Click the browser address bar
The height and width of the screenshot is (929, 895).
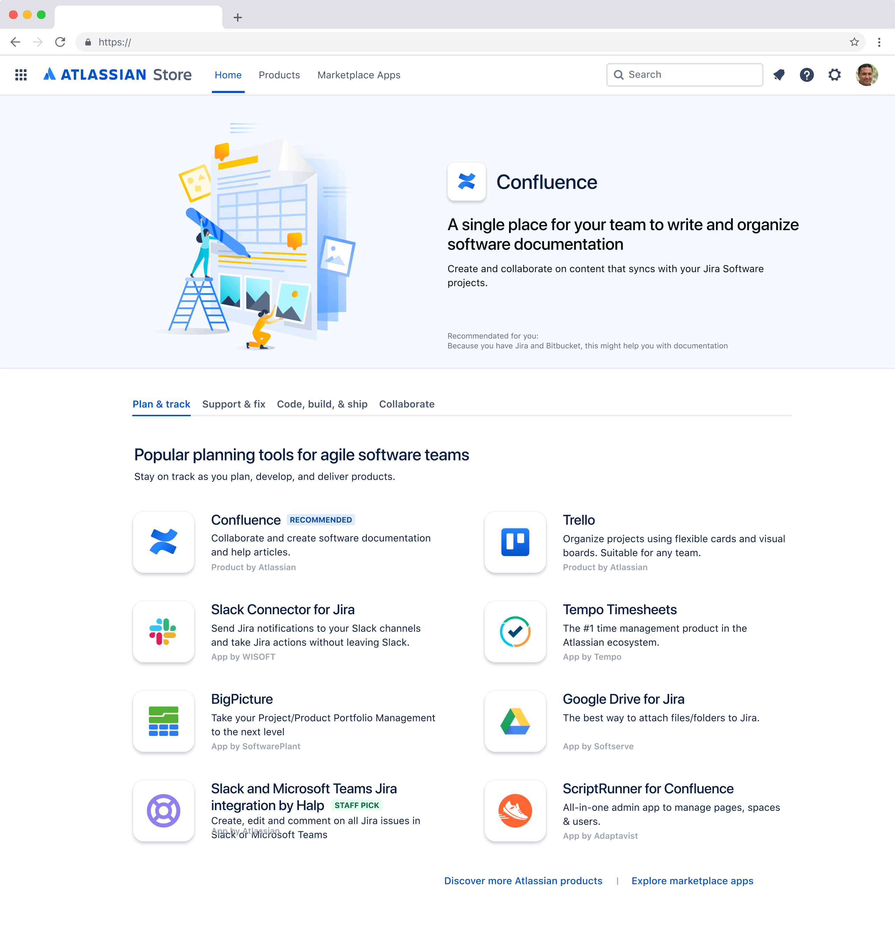pyautogui.click(x=471, y=42)
